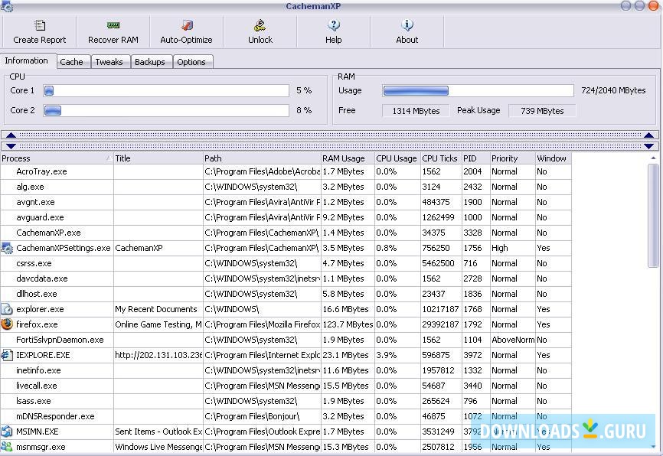Select csrss.exe process row
Image resolution: width=663 pixels, height=456 pixels.
(286, 263)
